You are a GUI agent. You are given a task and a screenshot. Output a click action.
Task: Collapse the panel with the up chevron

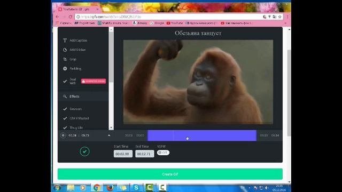[x=109, y=135]
